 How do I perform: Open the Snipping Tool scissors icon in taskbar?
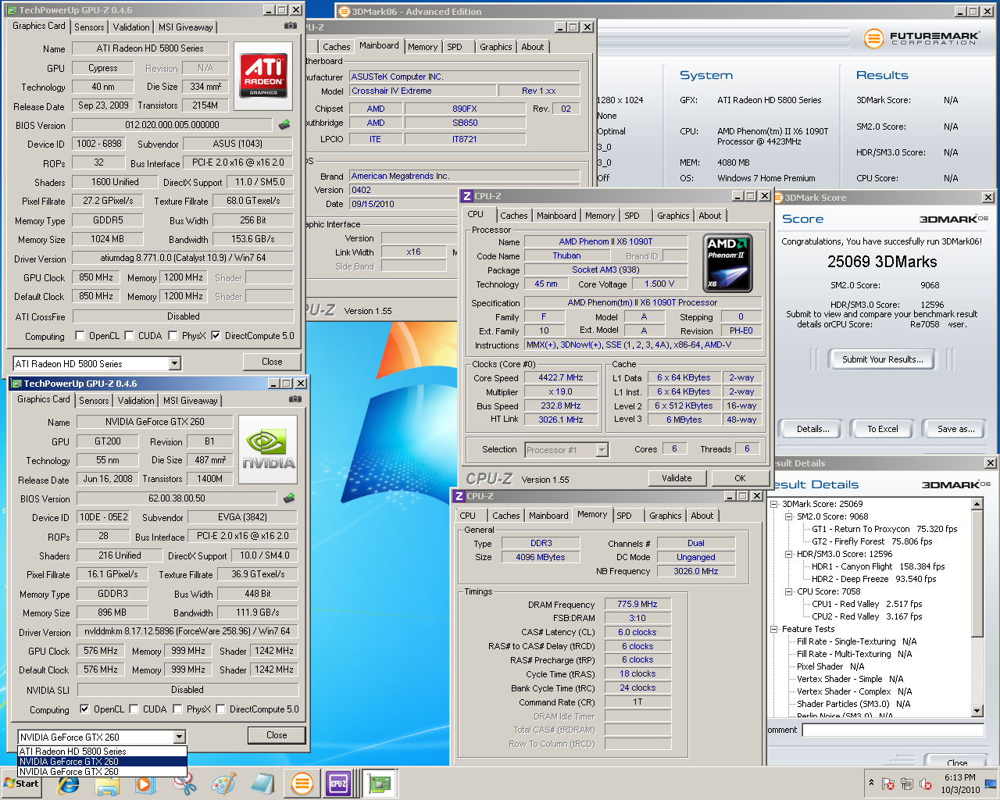coord(185,784)
